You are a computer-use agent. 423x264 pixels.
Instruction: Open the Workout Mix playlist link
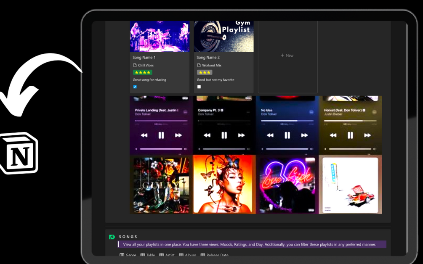(x=211, y=65)
